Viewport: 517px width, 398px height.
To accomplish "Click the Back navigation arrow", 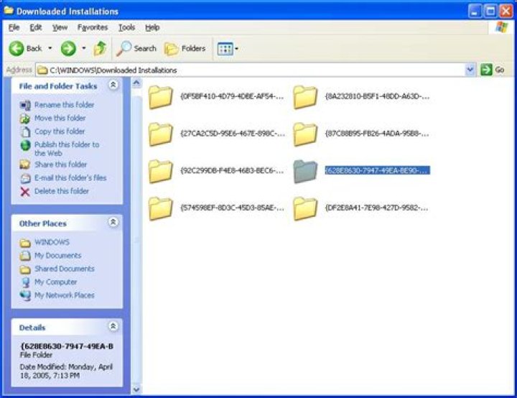I will click(16, 49).
